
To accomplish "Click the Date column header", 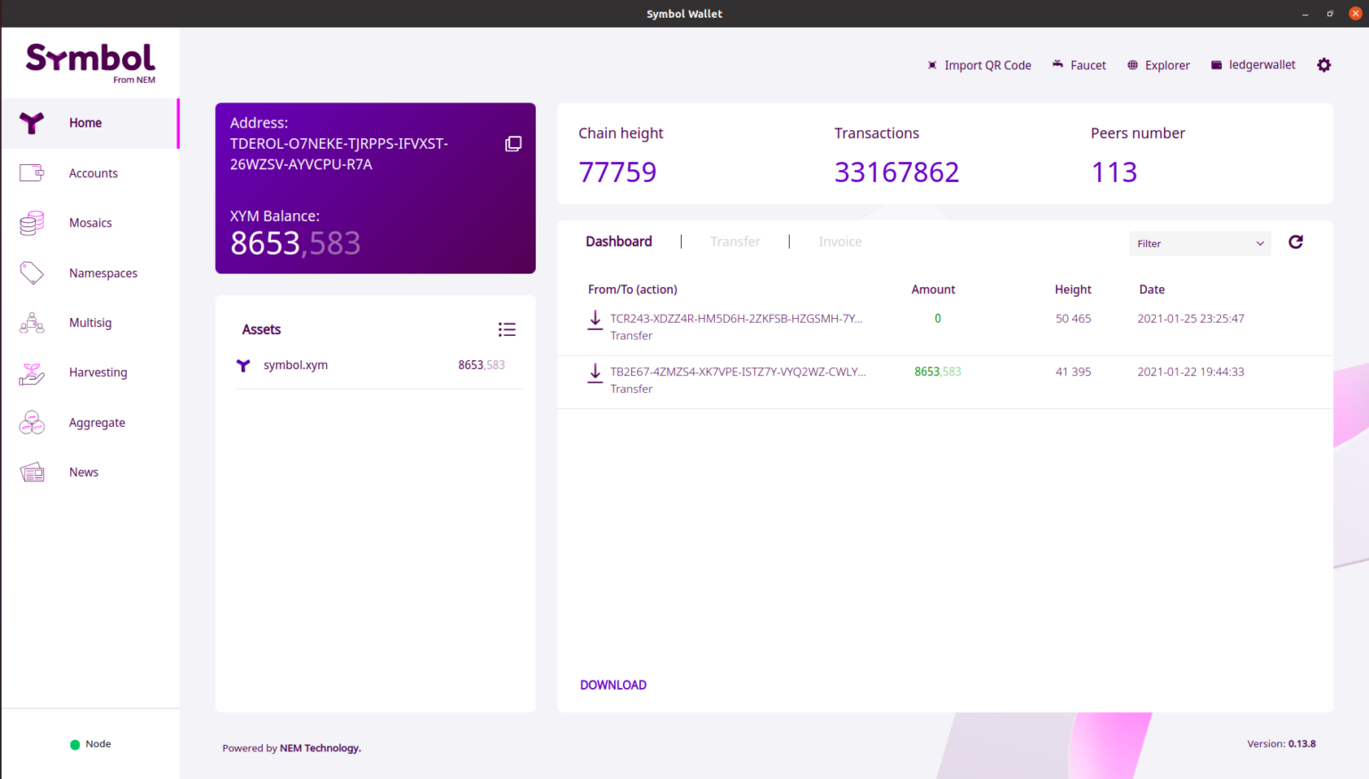I will (1152, 290).
